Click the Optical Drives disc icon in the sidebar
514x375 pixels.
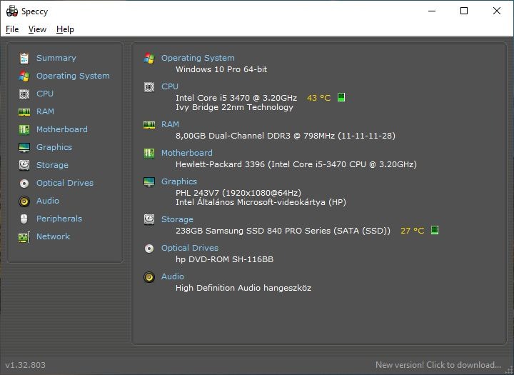(24, 183)
